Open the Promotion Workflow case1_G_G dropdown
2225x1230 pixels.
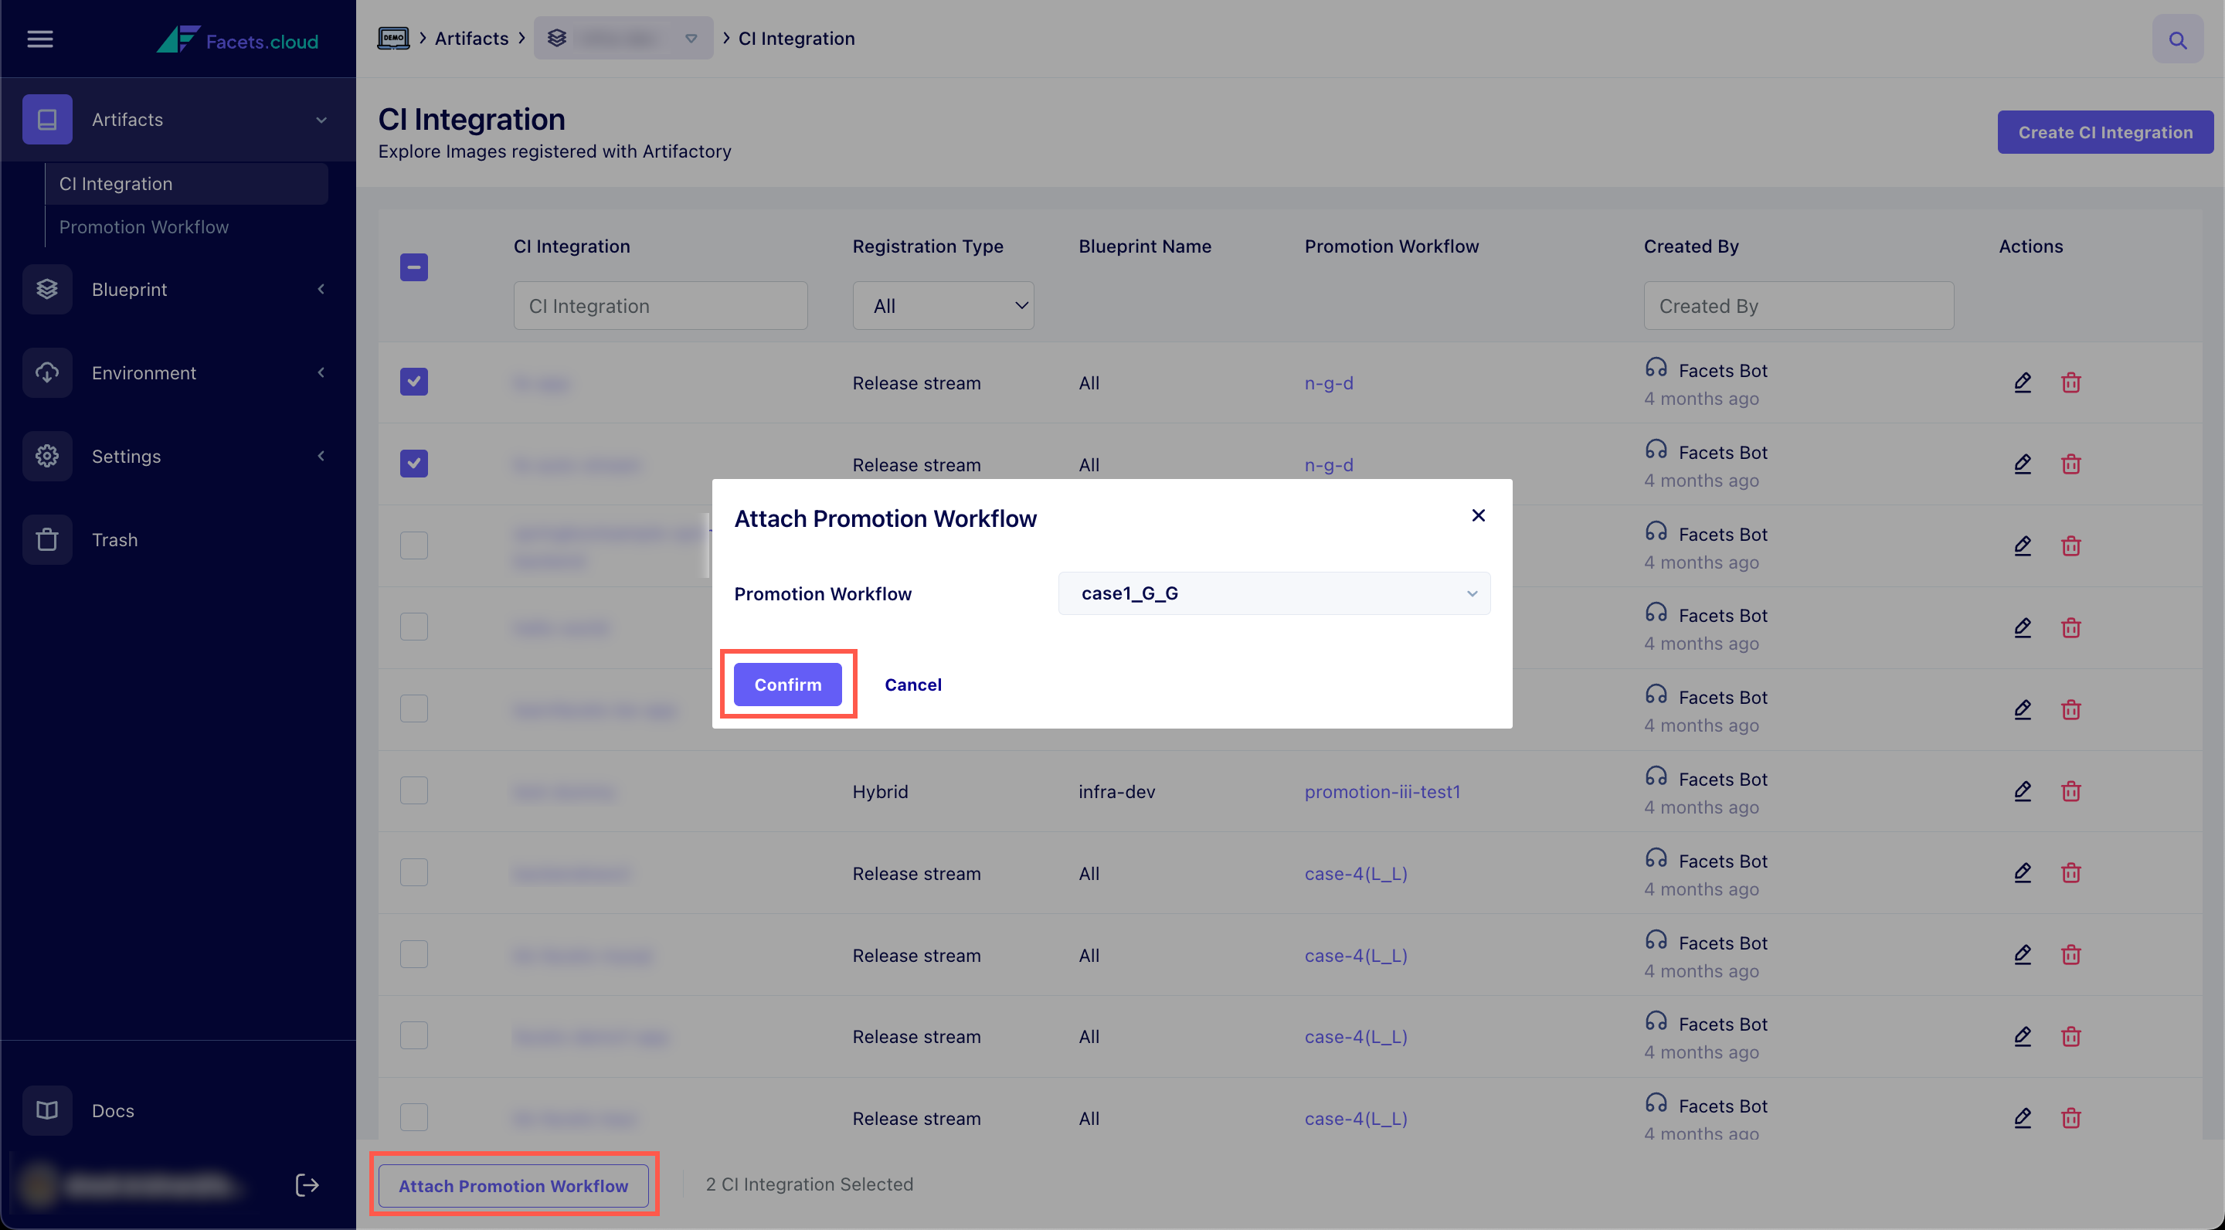tap(1273, 593)
